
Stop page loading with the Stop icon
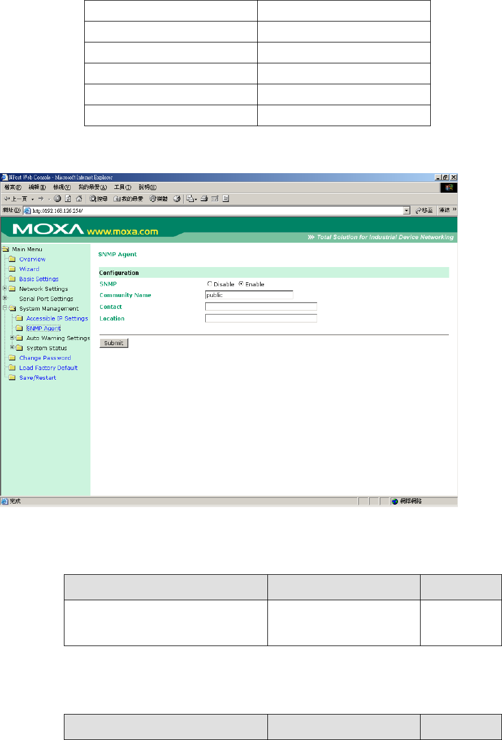click(57, 199)
